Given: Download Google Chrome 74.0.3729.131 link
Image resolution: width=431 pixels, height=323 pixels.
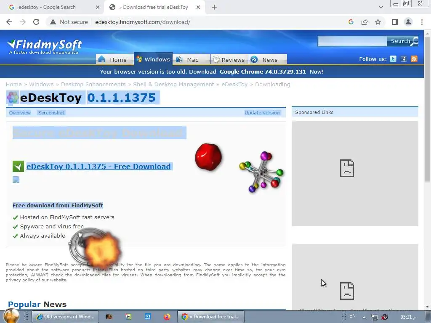Looking at the screenshot, I should pos(263,71).
